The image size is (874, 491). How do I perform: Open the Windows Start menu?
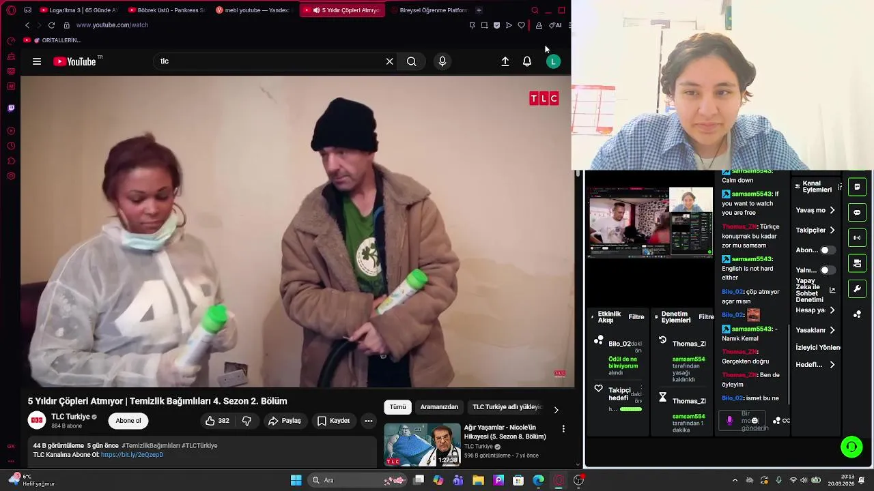click(x=296, y=480)
